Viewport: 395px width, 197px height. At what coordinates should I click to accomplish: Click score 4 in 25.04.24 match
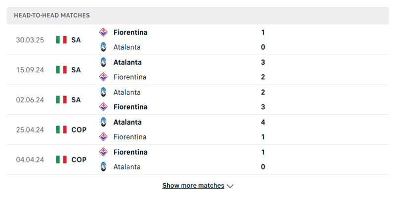pyautogui.click(x=263, y=122)
